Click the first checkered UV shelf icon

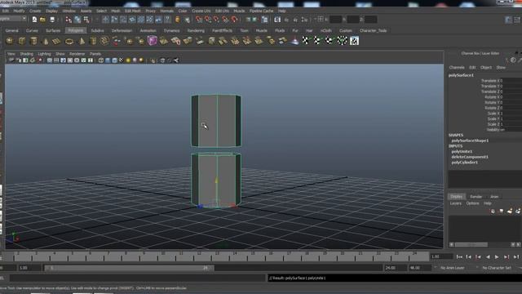pyautogui.click(x=306, y=41)
